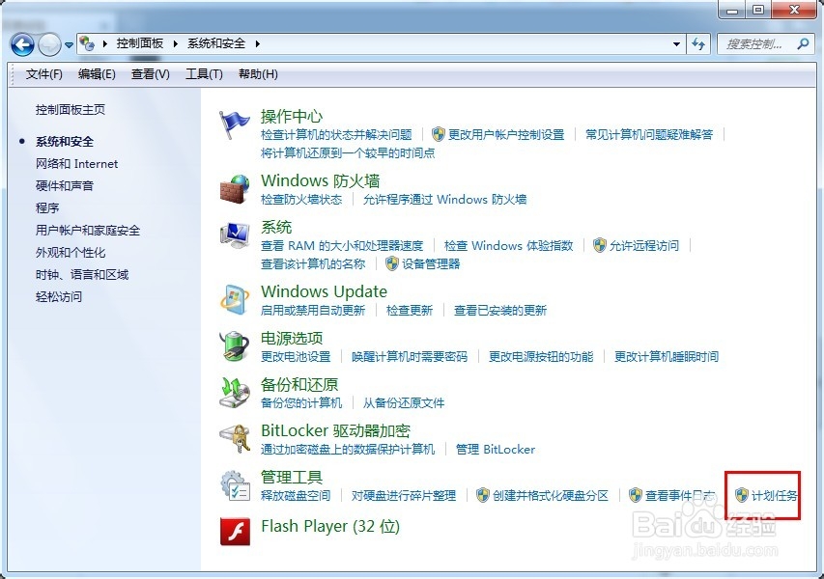Select 硬件和声音 in sidebar
Viewport: 824px width, 579px height.
[x=65, y=186]
